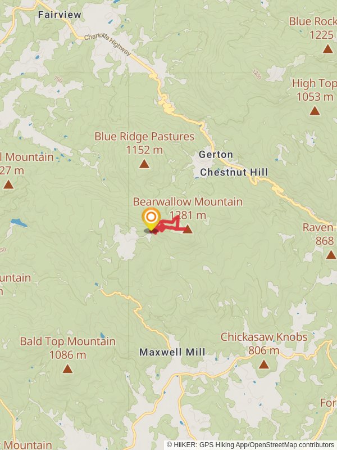Image resolution: width=337 pixels, height=450 pixels.
Task: Click the Chickasaw Knobs peak triangle
Action: click(263, 364)
